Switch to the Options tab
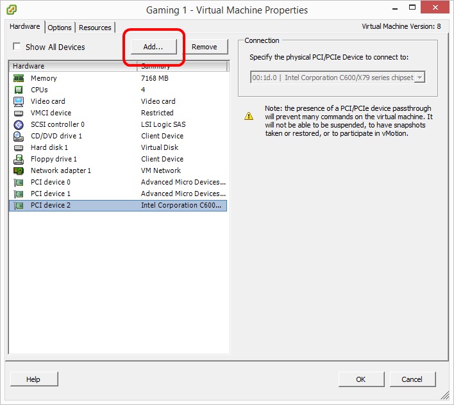The image size is (454, 405). (60, 28)
